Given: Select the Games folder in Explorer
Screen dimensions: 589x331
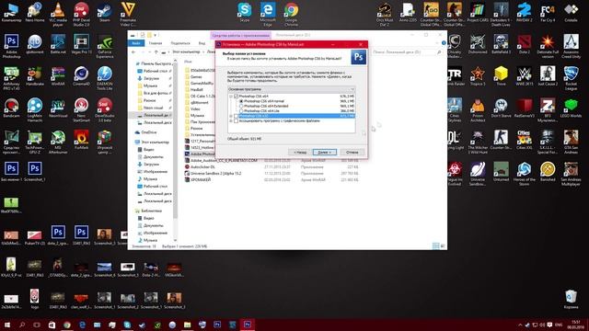Looking at the screenshot, I should click(x=193, y=76).
